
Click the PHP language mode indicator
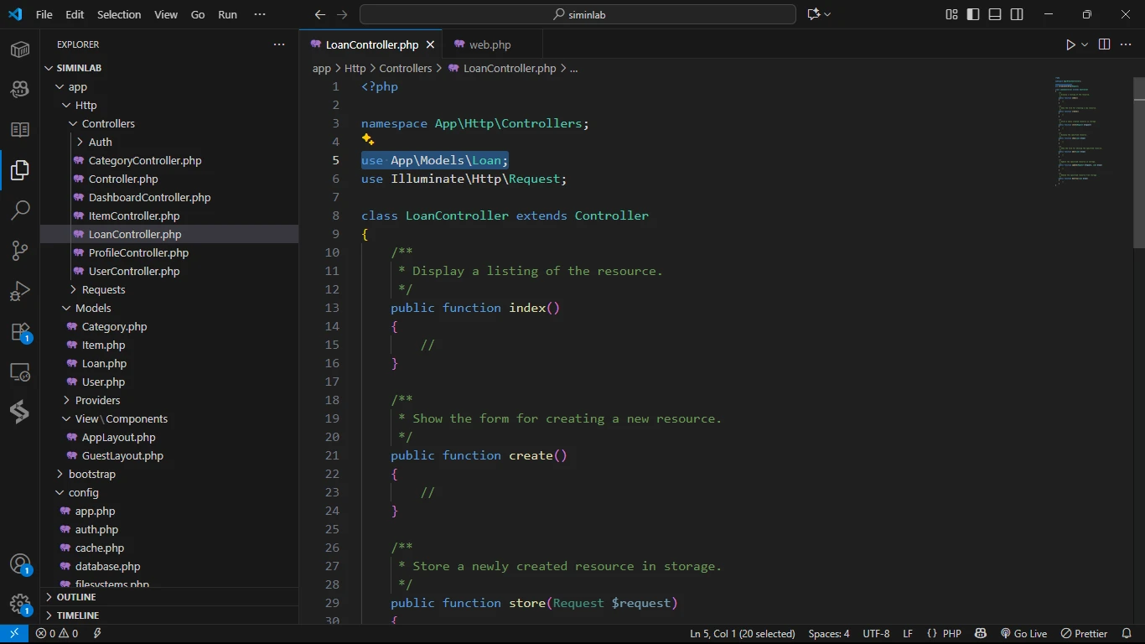[x=951, y=633]
